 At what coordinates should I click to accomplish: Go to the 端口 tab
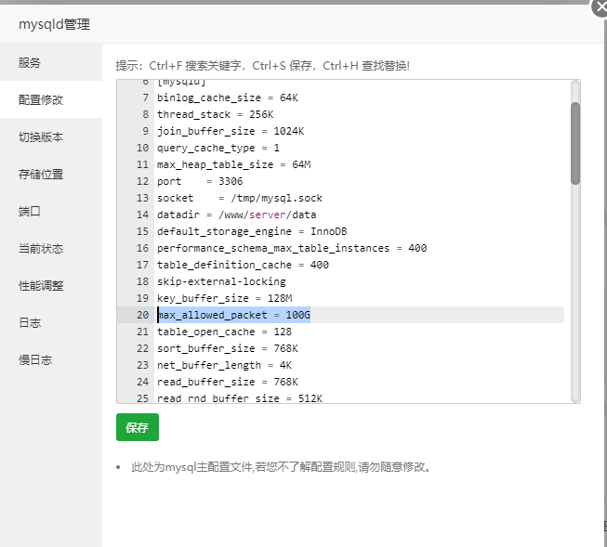tap(51, 211)
